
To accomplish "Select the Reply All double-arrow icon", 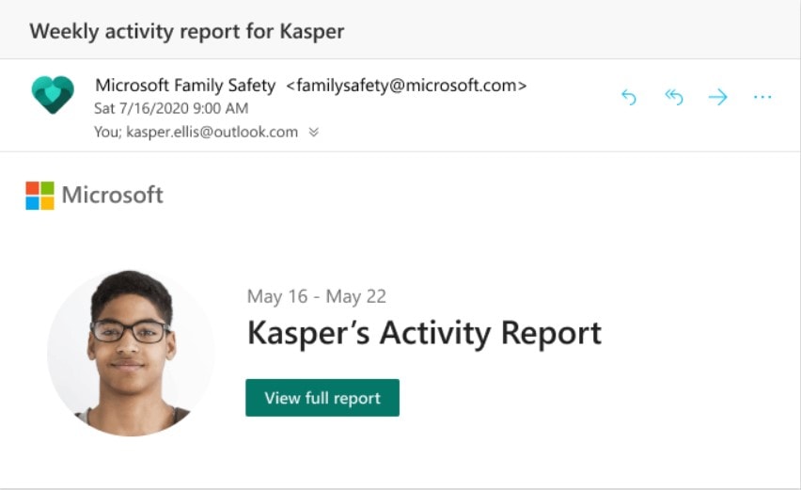I will coord(674,97).
